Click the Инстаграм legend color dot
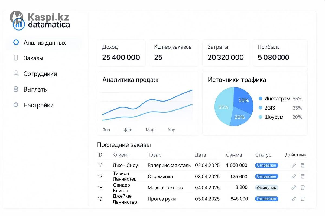This screenshot has width=325, height=216. [x=261, y=99]
